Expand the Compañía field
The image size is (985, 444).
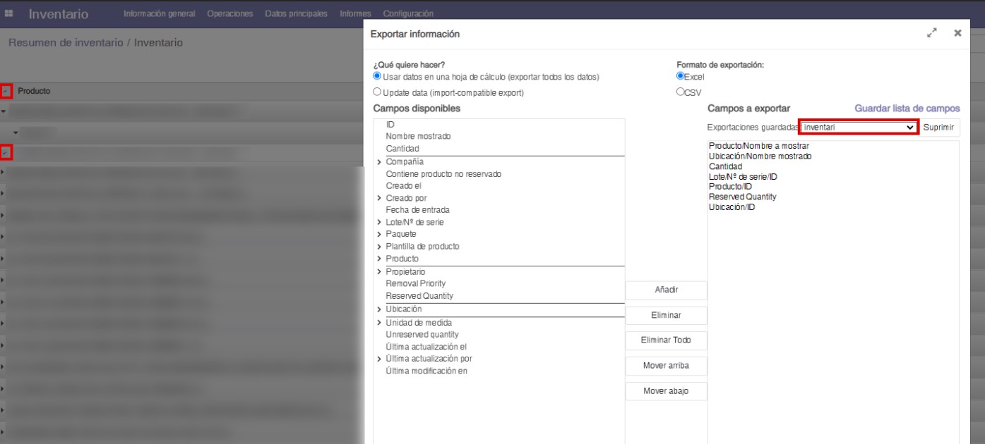pyautogui.click(x=379, y=162)
